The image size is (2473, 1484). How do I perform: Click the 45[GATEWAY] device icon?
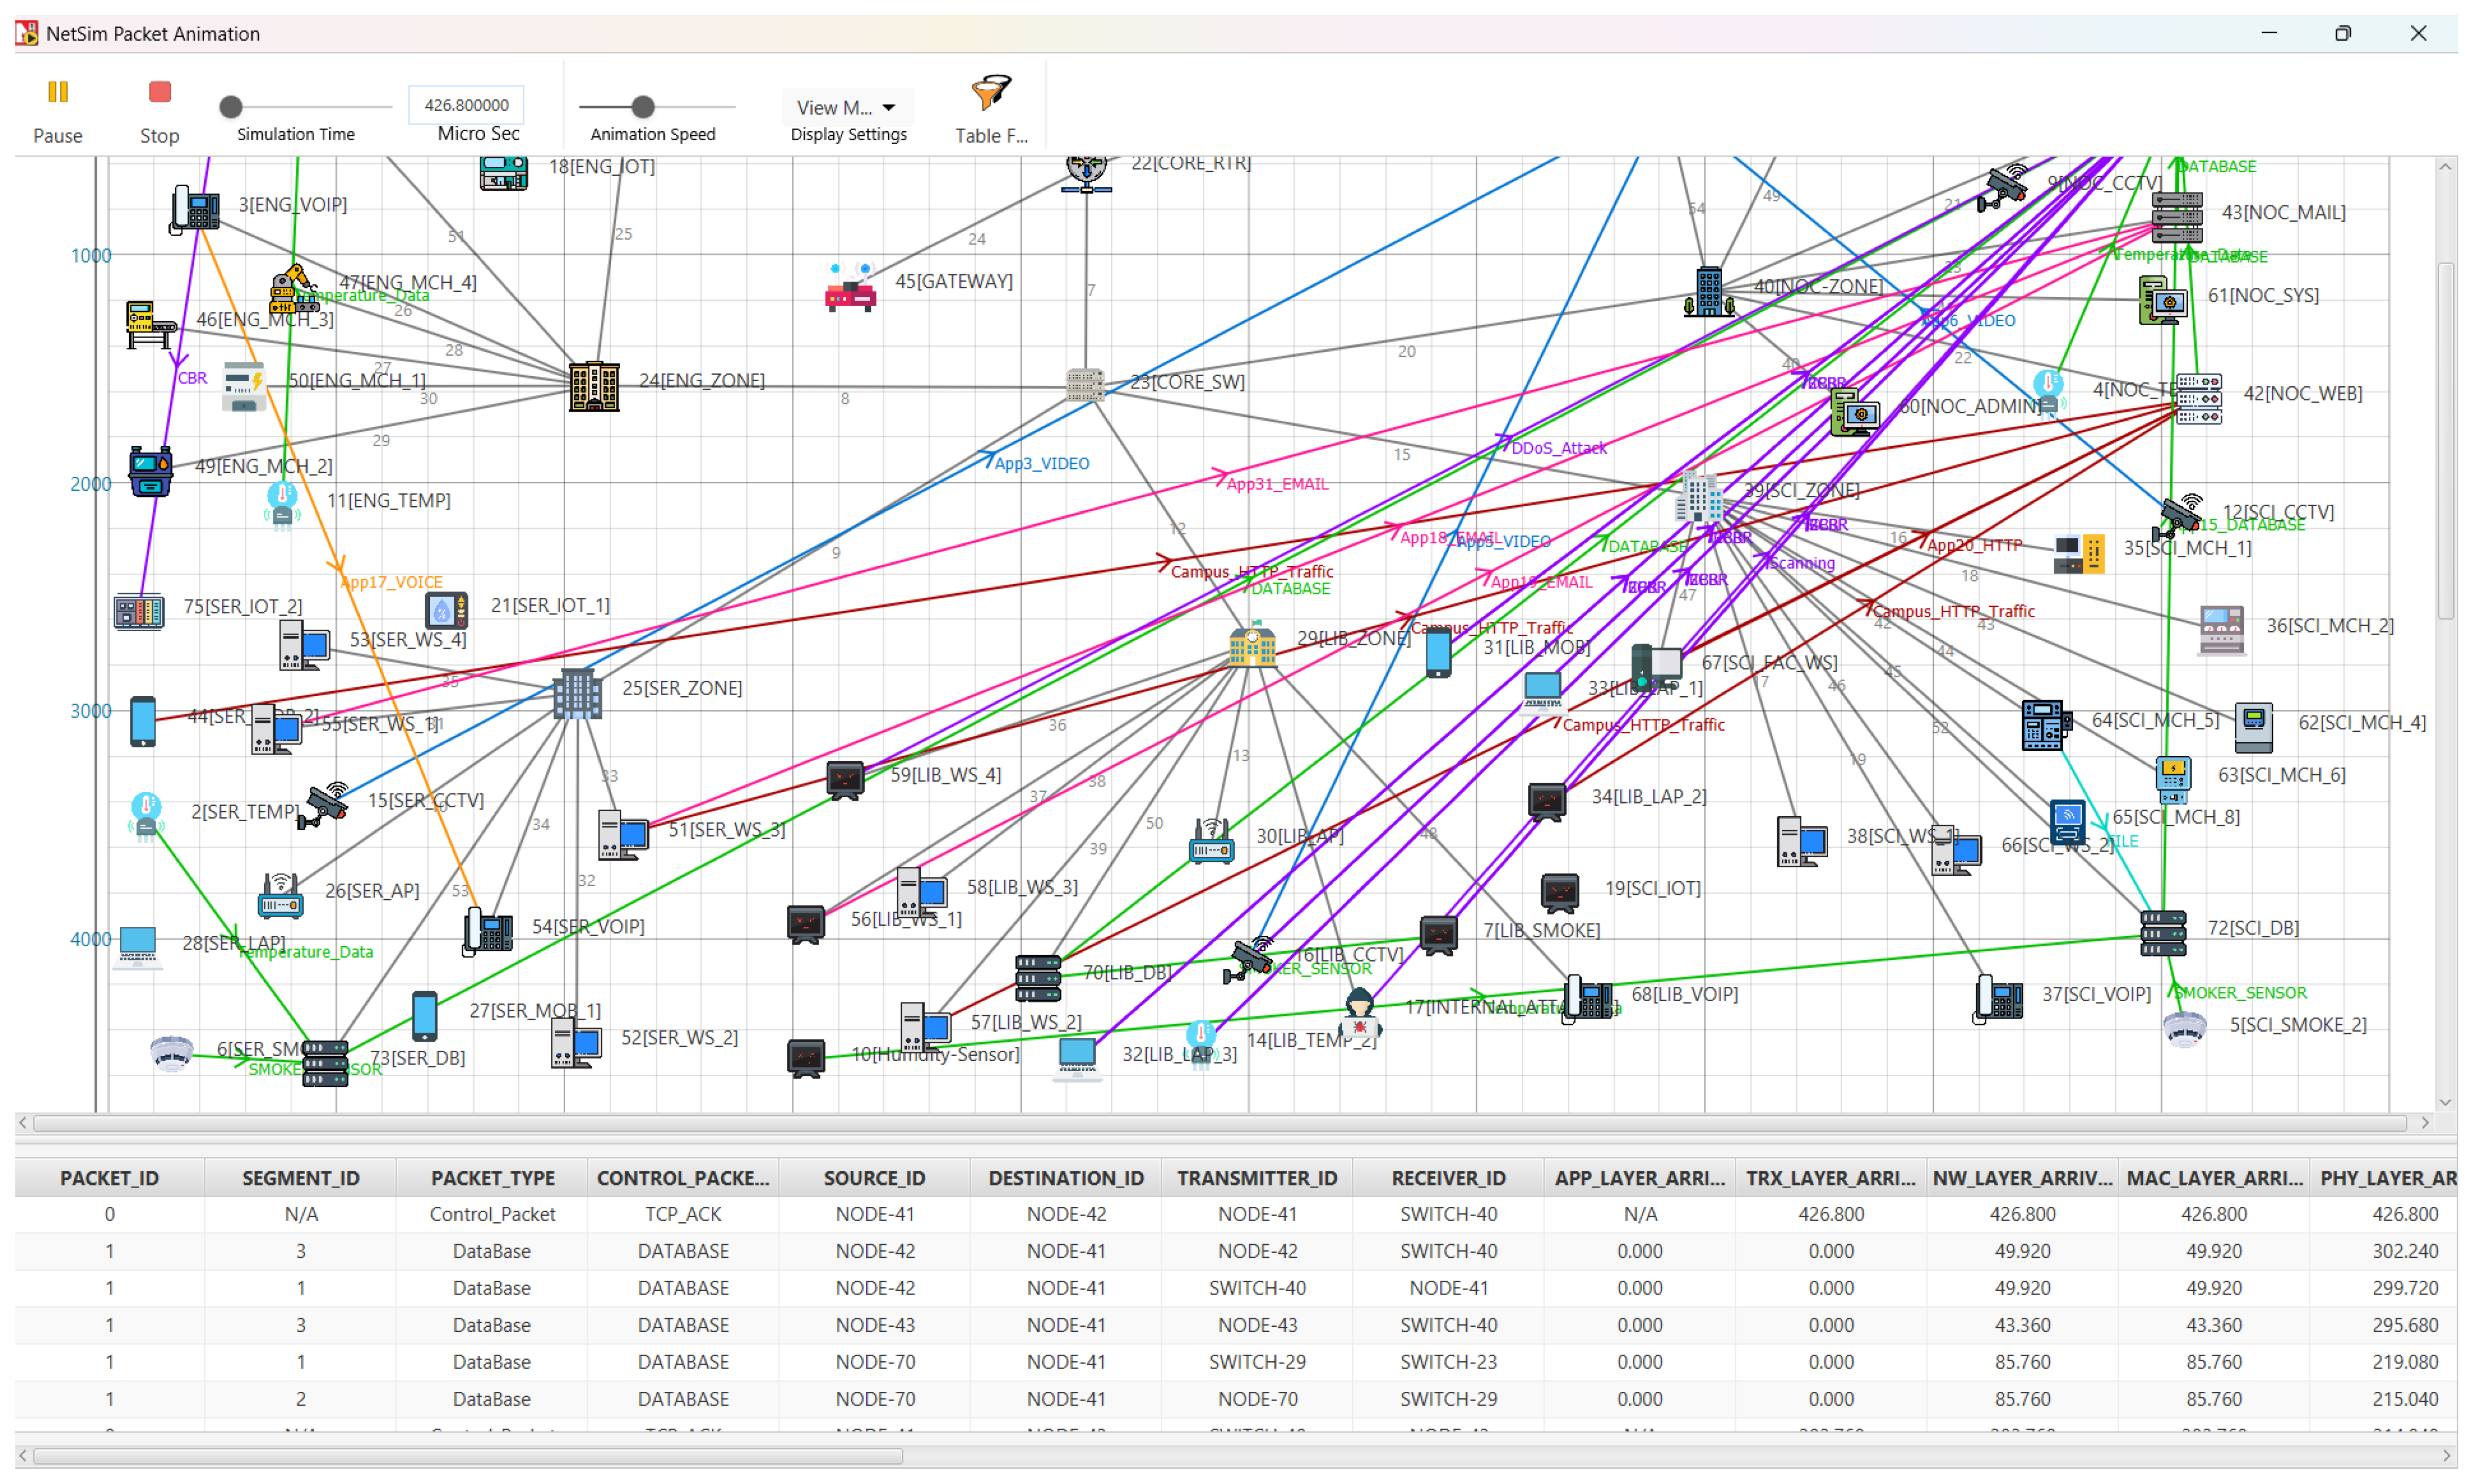coord(850,287)
